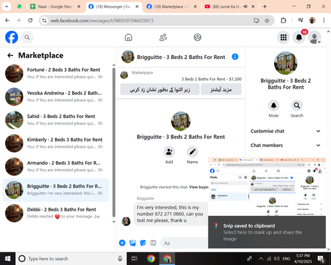Open the Windows notification center icon
This screenshot has width=331, height=265.
pyautogui.click(x=320, y=258)
